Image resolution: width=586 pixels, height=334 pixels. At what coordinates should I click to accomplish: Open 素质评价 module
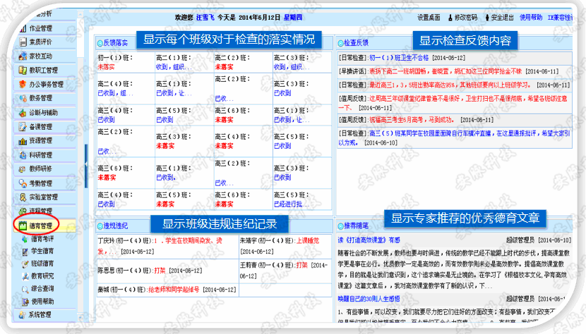(x=40, y=42)
